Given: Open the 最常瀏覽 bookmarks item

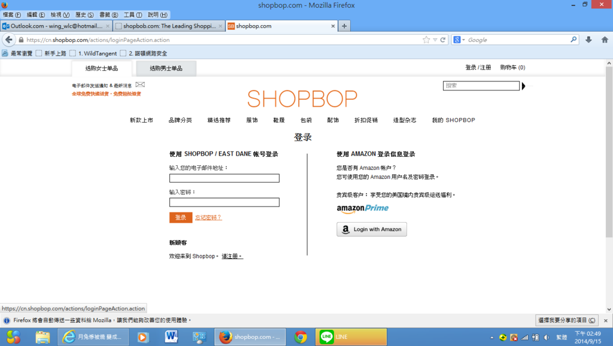Looking at the screenshot, I should click(17, 53).
